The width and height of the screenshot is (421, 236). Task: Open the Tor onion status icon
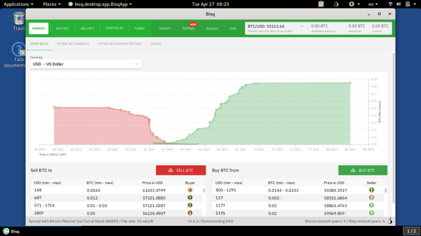click(x=336, y=4)
